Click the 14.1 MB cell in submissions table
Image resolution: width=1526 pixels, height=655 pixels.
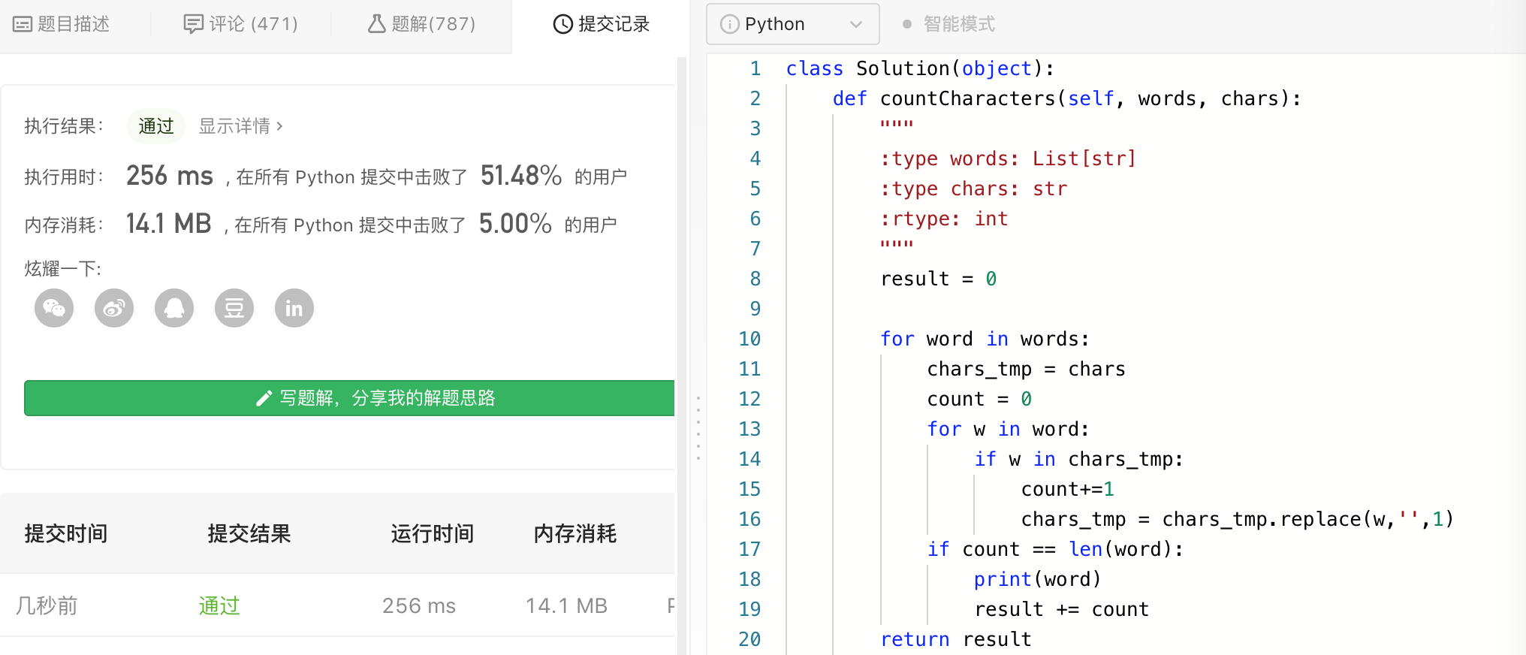click(x=566, y=605)
